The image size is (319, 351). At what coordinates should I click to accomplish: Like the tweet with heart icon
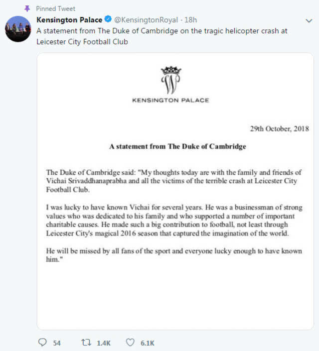130,343
